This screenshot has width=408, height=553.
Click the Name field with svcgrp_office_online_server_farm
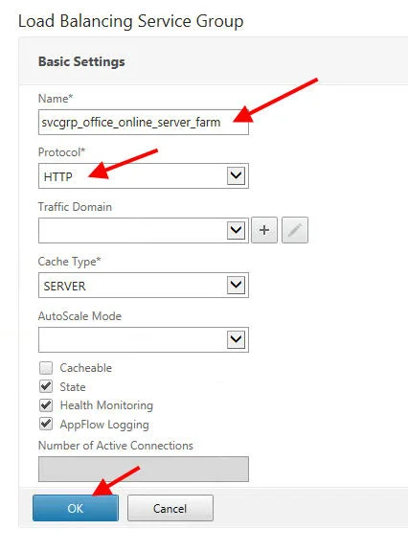coord(144,122)
